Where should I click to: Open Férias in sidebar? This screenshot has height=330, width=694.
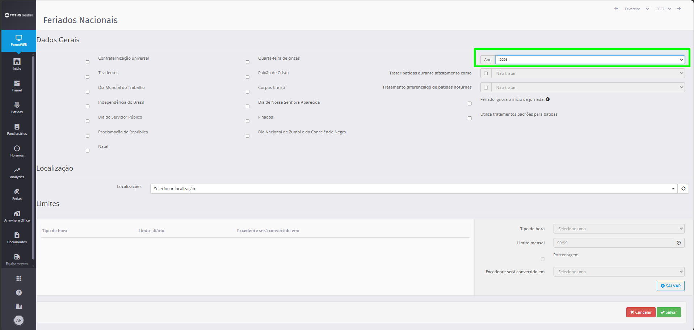coord(17,194)
